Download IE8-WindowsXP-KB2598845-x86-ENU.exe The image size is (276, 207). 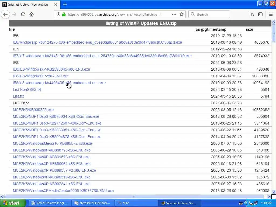(51, 69)
